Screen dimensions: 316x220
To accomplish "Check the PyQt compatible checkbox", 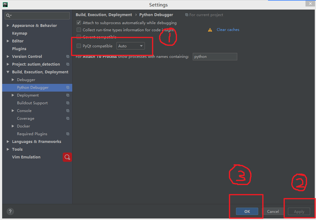I will (x=78, y=45).
